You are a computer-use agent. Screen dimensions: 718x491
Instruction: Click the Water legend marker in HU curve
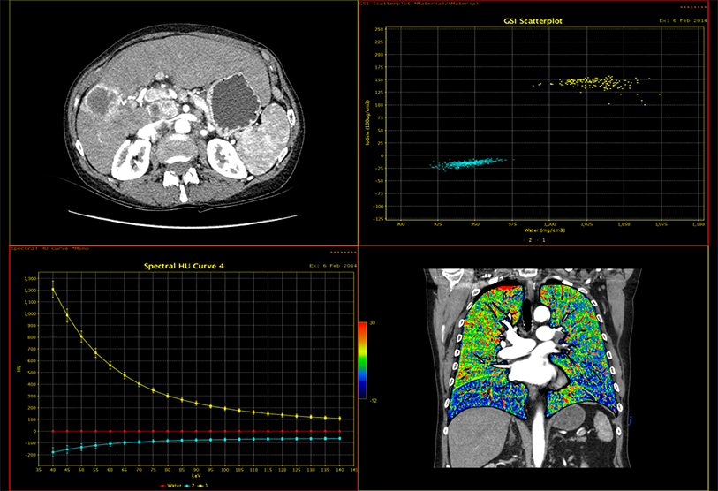[162, 486]
